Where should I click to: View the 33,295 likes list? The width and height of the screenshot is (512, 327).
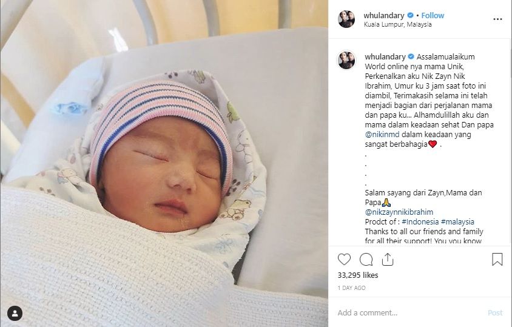tap(358, 275)
